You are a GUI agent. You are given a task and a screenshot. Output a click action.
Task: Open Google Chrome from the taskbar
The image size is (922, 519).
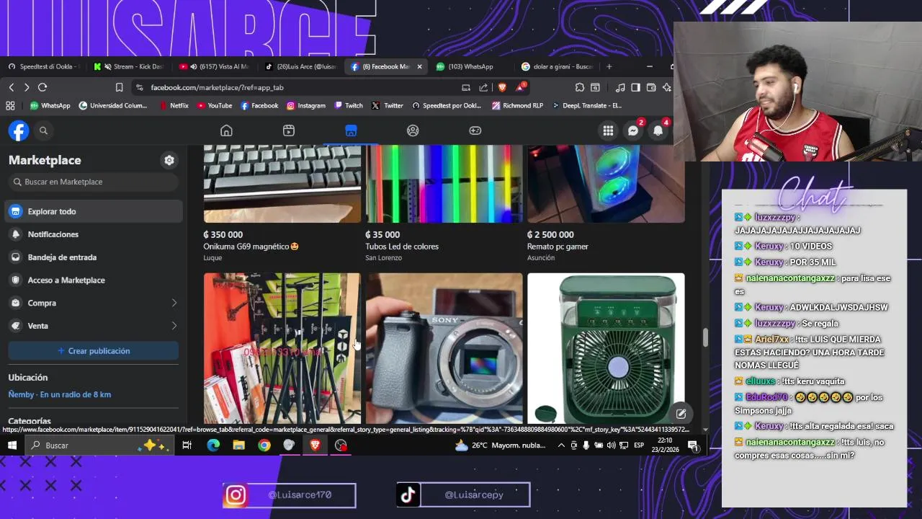point(264,445)
